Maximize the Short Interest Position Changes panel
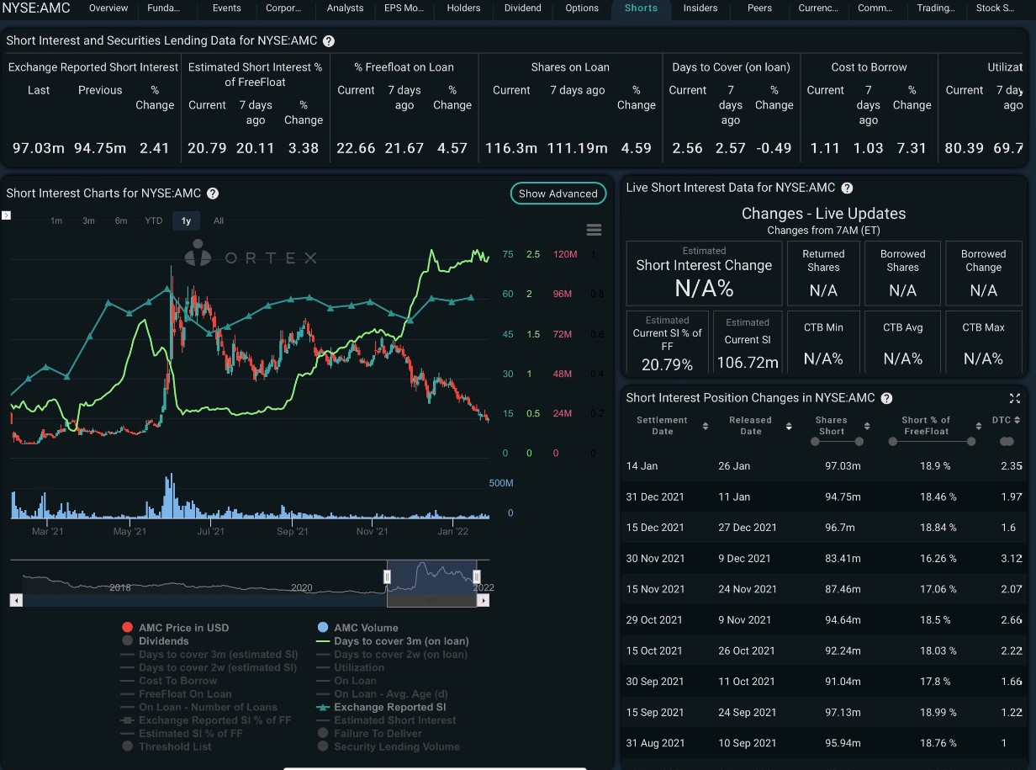This screenshot has height=770, width=1036. coord(1015,398)
